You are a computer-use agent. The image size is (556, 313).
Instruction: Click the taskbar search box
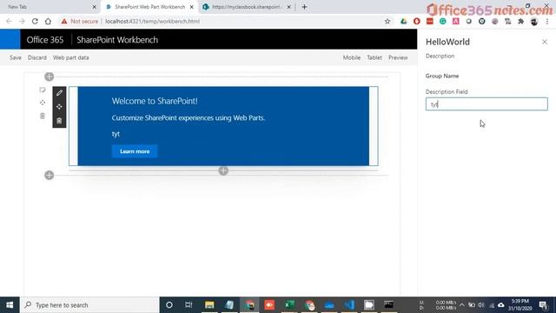coord(89,305)
